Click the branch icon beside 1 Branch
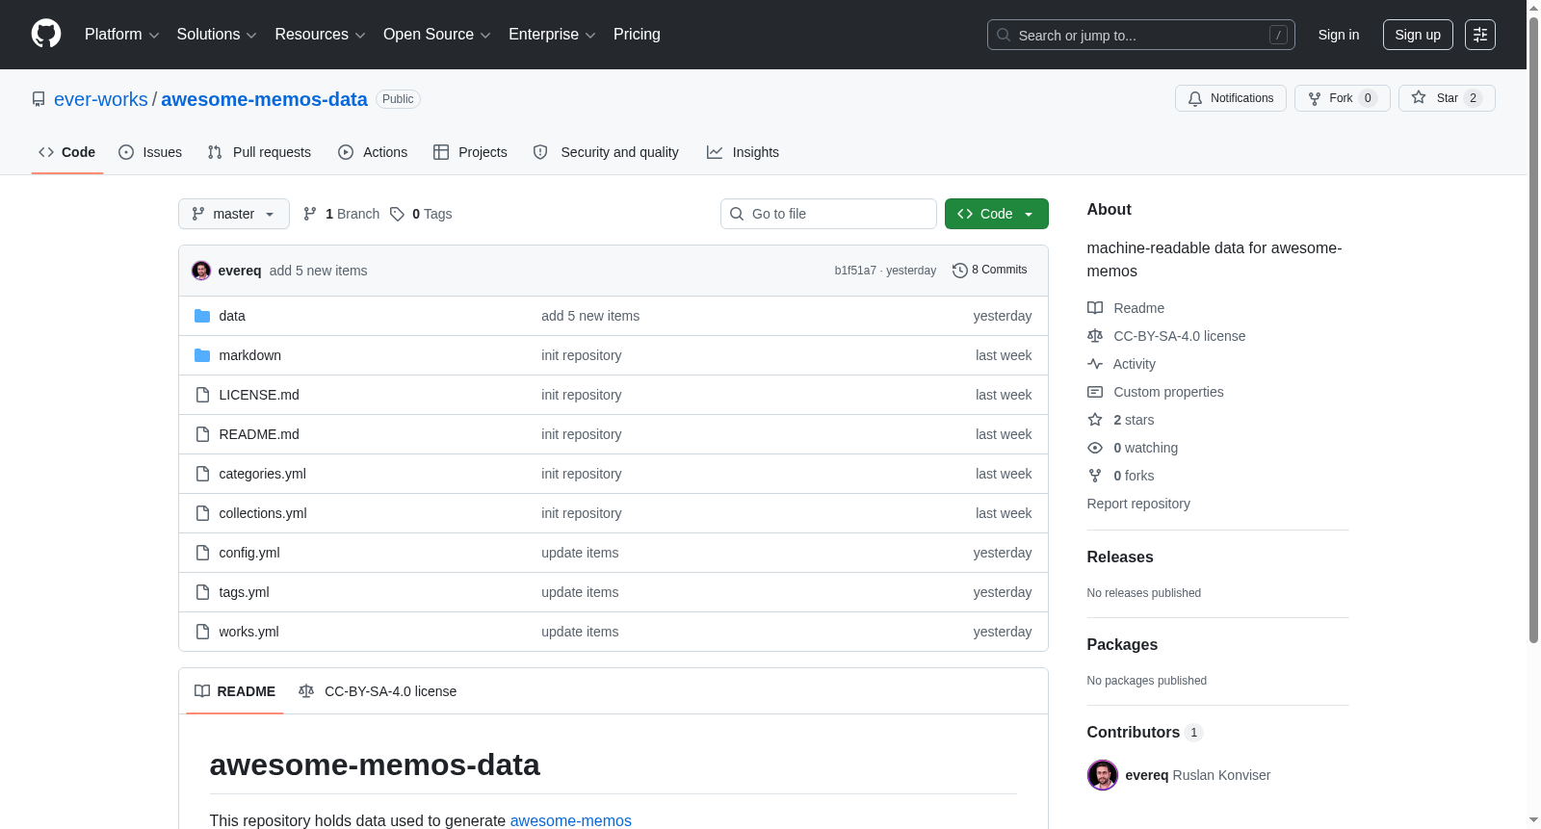The height and width of the screenshot is (829, 1541). [x=310, y=214]
